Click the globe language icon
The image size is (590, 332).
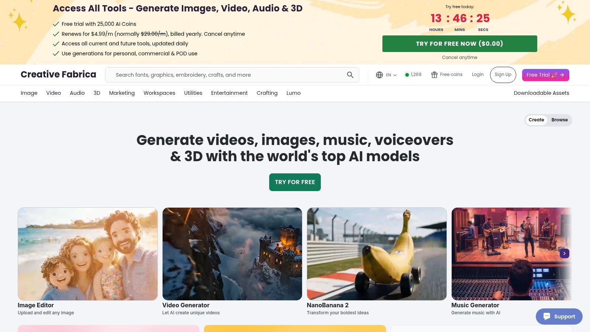click(x=379, y=75)
